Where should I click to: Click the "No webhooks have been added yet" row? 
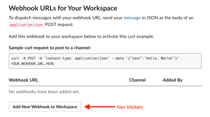(x=44, y=92)
